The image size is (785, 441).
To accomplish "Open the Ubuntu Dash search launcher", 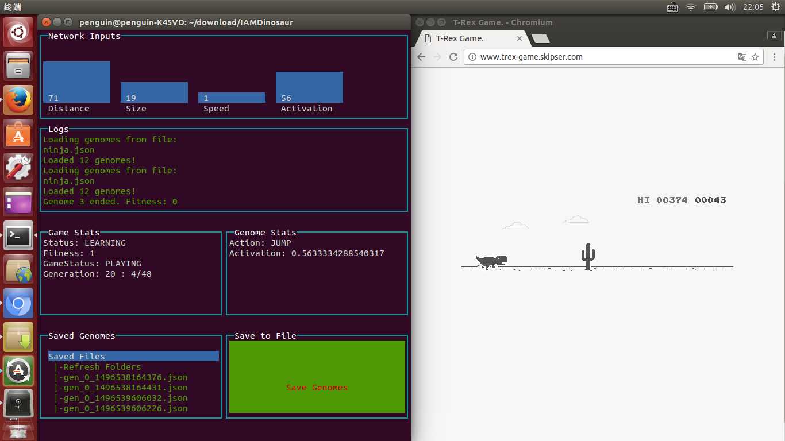I will (18, 32).
